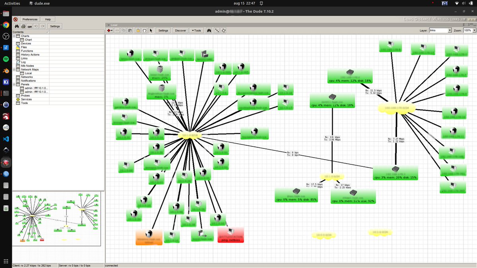Click the minus remove icon in the map toolbar
Viewport: 477px width, 268px height.
pos(117,30)
